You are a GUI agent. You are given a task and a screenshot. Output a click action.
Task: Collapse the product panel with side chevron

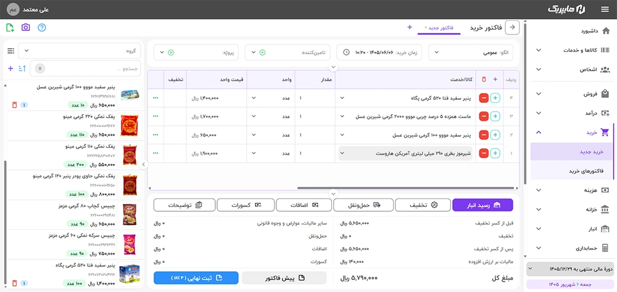click(144, 164)
